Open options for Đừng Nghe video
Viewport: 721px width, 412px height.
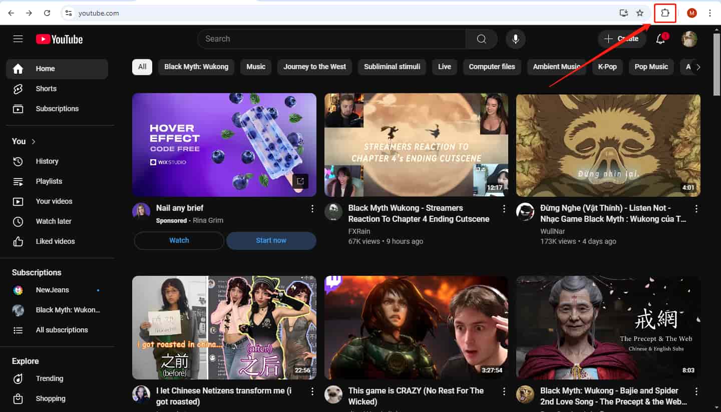[696, 209]
